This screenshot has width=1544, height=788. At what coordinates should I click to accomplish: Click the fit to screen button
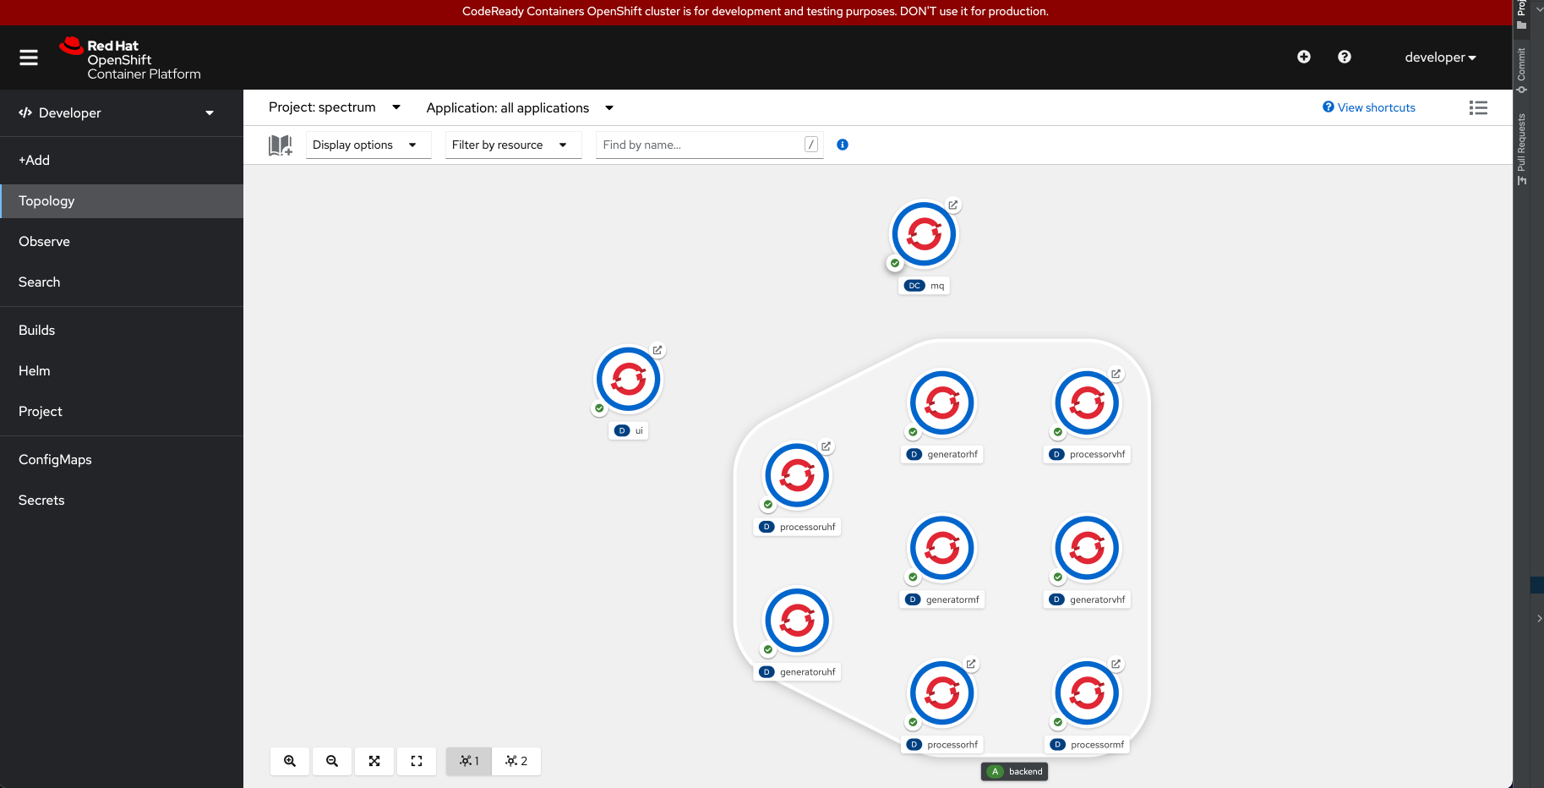tap(374, 761)
